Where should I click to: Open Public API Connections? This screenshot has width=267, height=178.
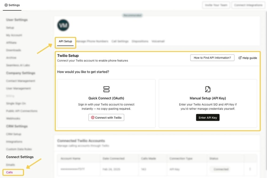coord(22,111)
